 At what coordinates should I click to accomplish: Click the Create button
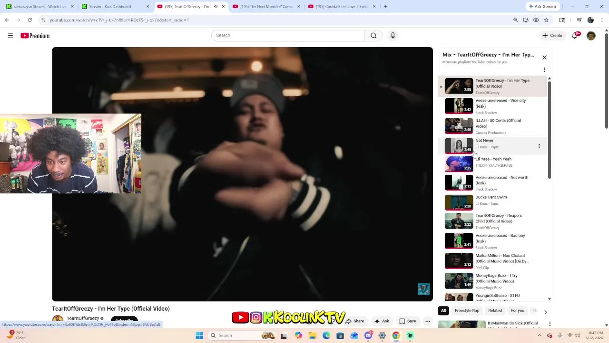[552, 35]
